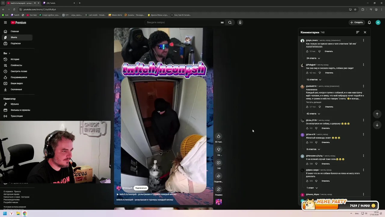
Task: Click the browser back arrow
Action: pyautogui.click(x=3, y=9)
